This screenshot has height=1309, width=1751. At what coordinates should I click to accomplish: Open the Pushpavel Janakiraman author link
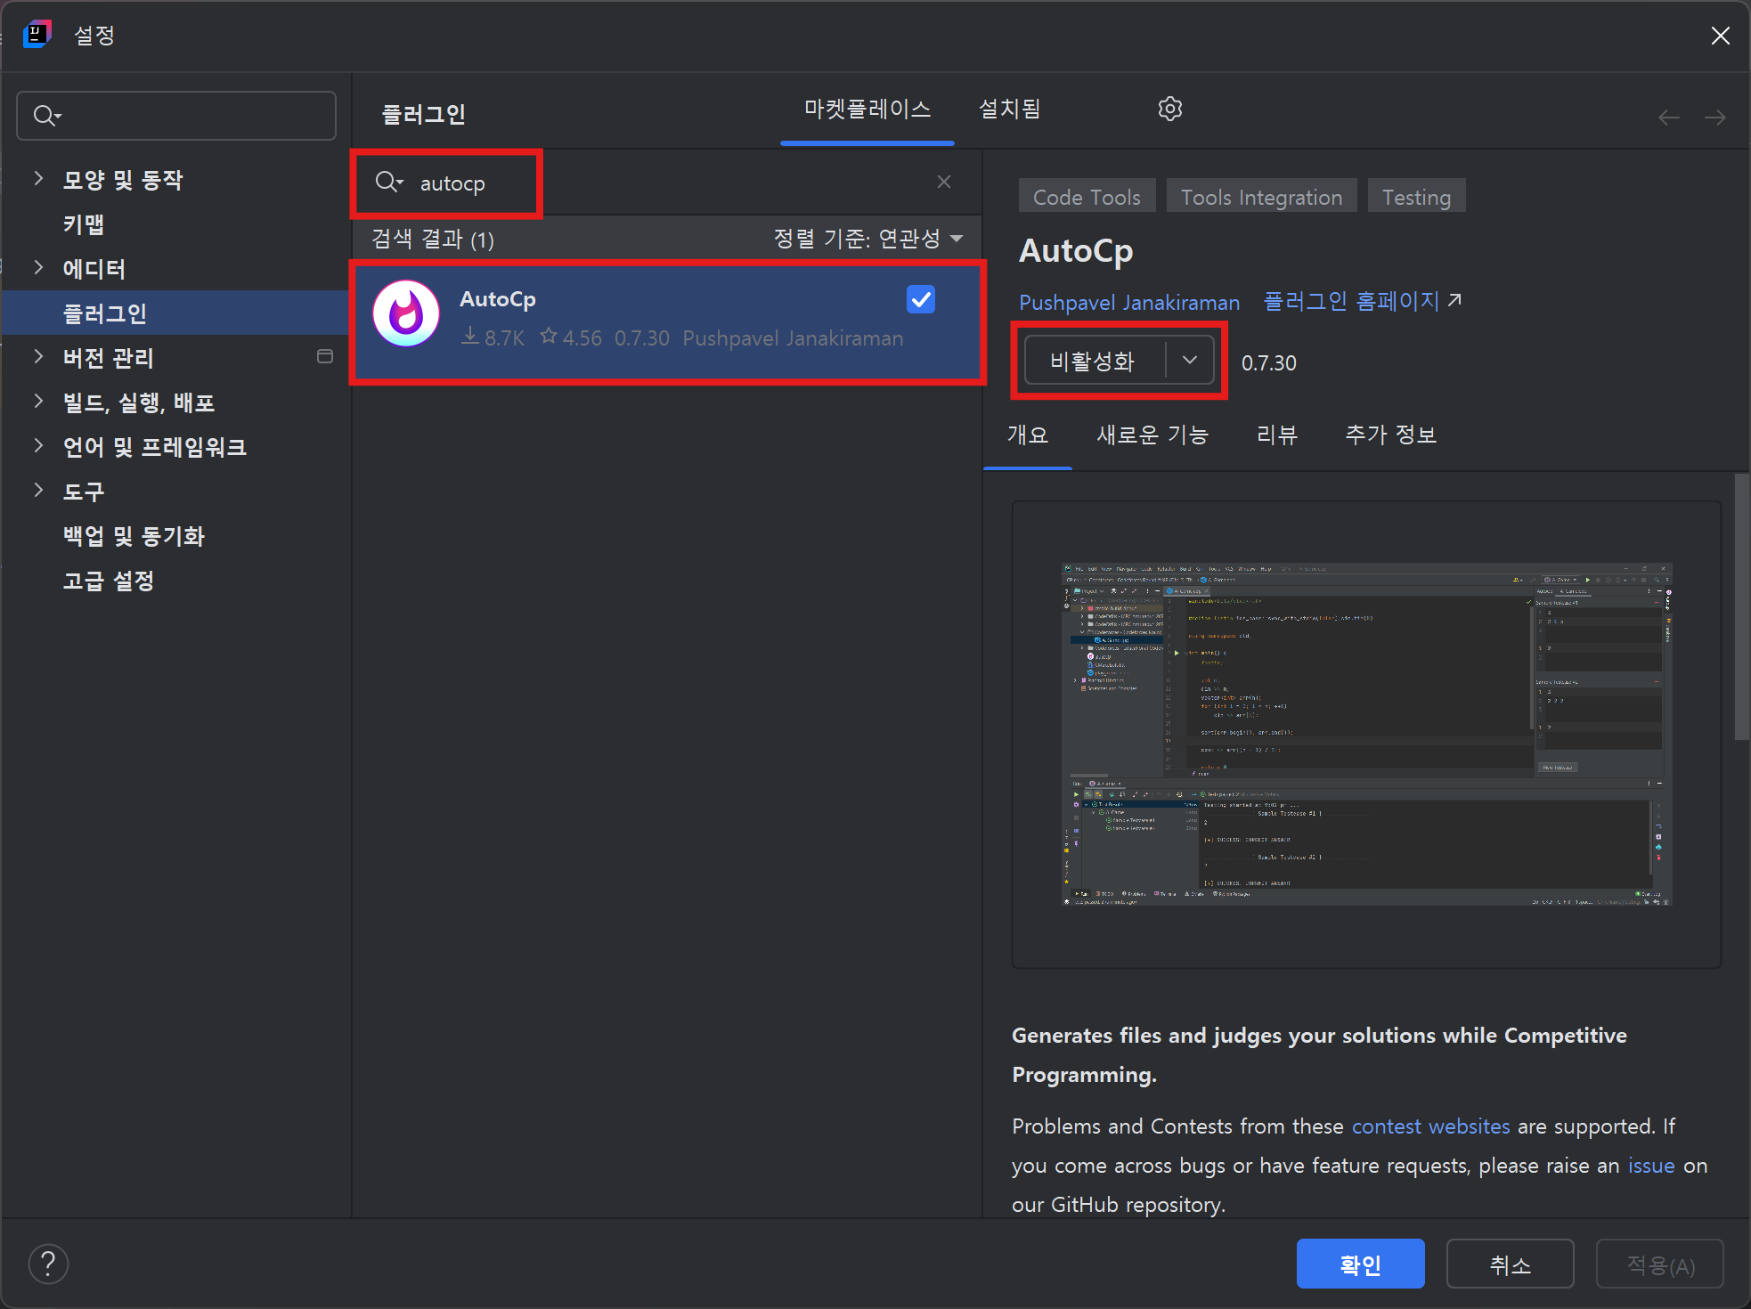pos(1129,303)
